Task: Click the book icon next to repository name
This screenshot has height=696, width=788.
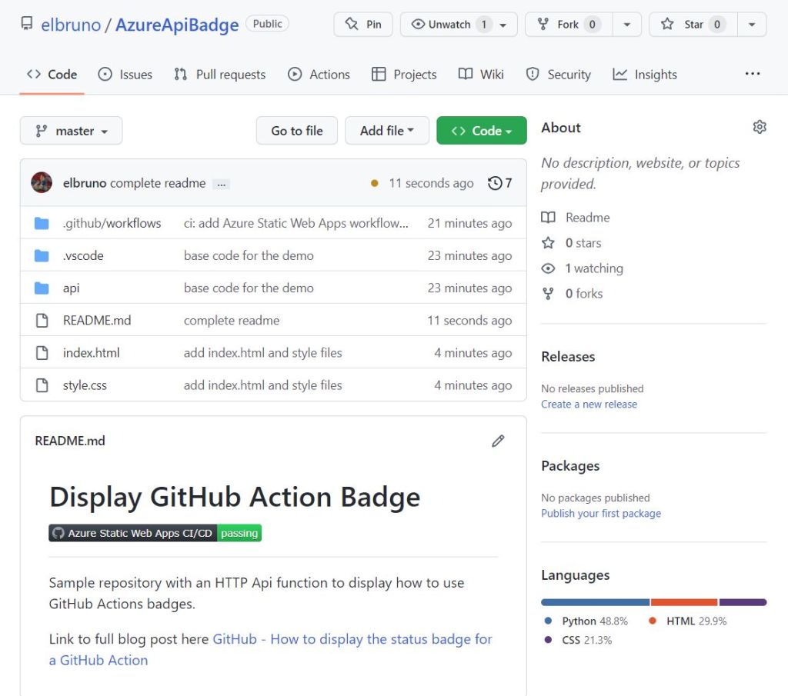Action: coord(26,24)
